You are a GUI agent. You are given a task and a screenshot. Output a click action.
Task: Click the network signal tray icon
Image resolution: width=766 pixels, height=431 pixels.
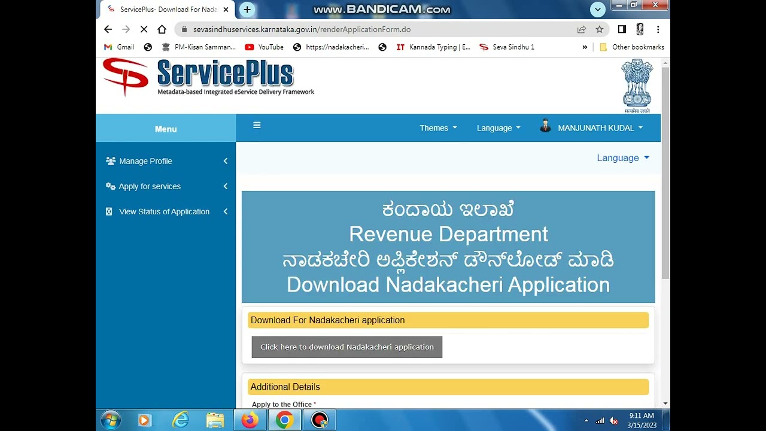[x=600, y=420]
